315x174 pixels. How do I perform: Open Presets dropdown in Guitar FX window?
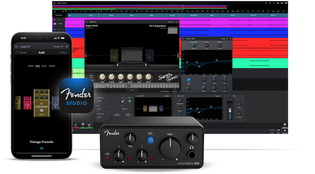[x=171, y=22]
